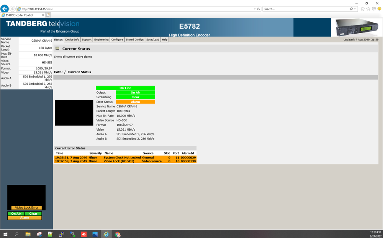This screenshot has height=238, width=383.
Task: Click the AlarmId column header
Action: click(188, 154)
